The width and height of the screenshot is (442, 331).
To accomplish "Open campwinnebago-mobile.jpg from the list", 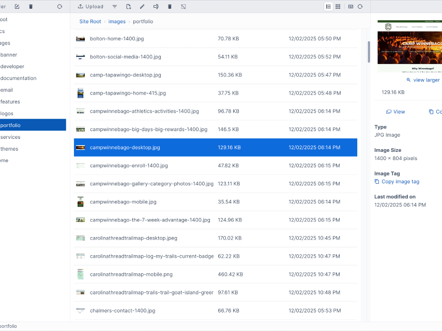I will [x=124, y=201].
